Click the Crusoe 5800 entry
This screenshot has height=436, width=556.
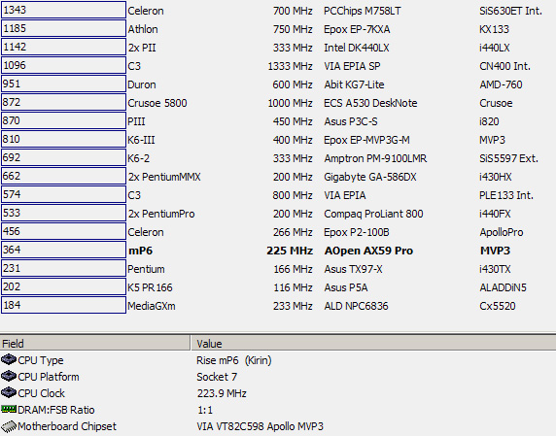coord(157,103)
